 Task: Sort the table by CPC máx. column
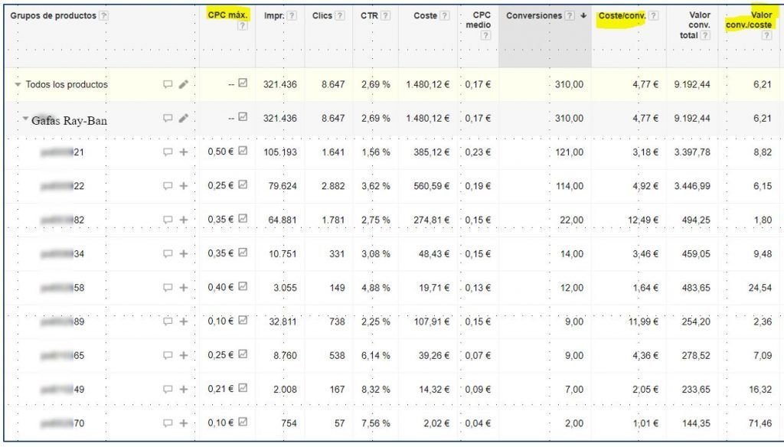pos(227,15)
